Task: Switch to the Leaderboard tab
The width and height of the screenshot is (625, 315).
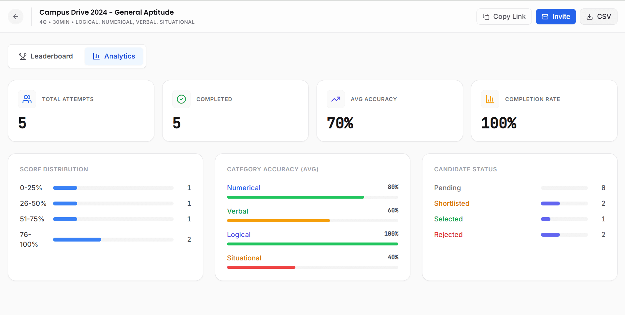Action: pyautogui.click(x=46, y=56)
